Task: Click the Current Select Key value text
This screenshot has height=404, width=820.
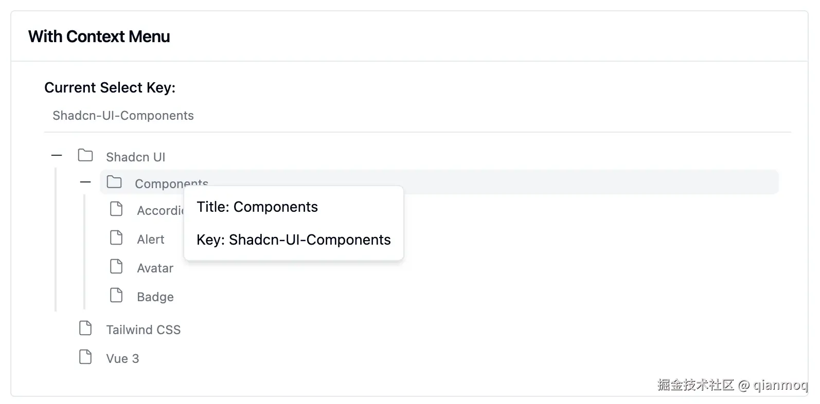Action: (123, 116)
